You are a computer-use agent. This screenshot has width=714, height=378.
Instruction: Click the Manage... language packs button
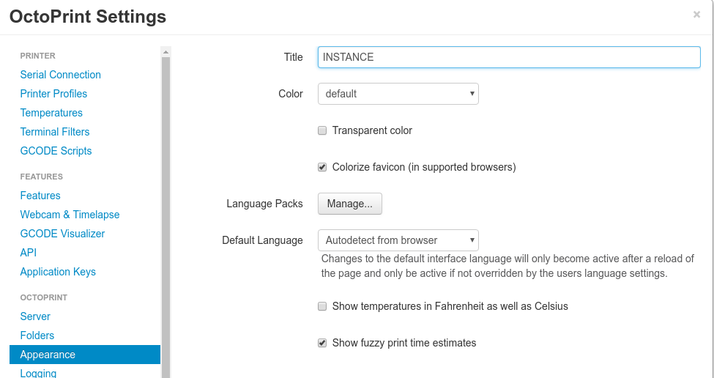(x=349, y=204)
